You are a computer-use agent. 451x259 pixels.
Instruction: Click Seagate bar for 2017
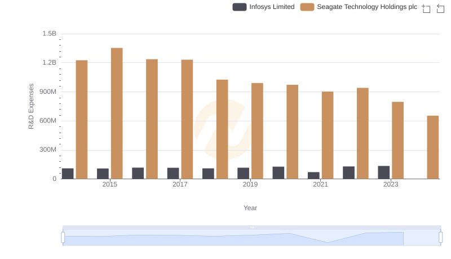click(x=187, y=119)
